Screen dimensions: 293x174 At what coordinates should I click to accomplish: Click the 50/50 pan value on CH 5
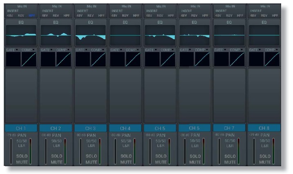[161, 141]
